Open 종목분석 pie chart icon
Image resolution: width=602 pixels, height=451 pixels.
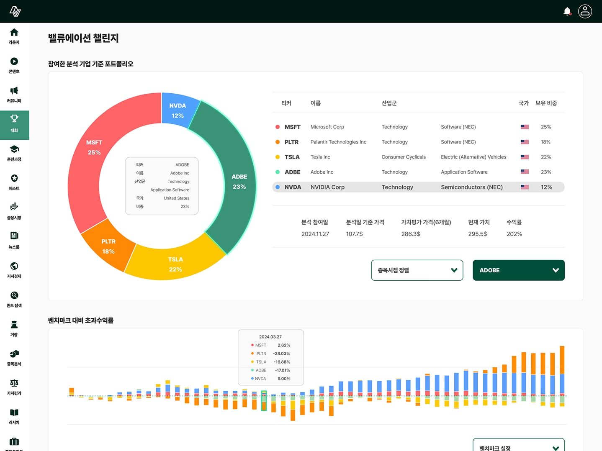click(x=14, y=354)
